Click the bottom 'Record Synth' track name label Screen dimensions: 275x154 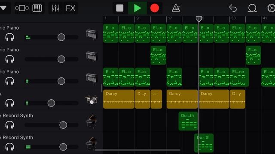[x=18, y=138]
